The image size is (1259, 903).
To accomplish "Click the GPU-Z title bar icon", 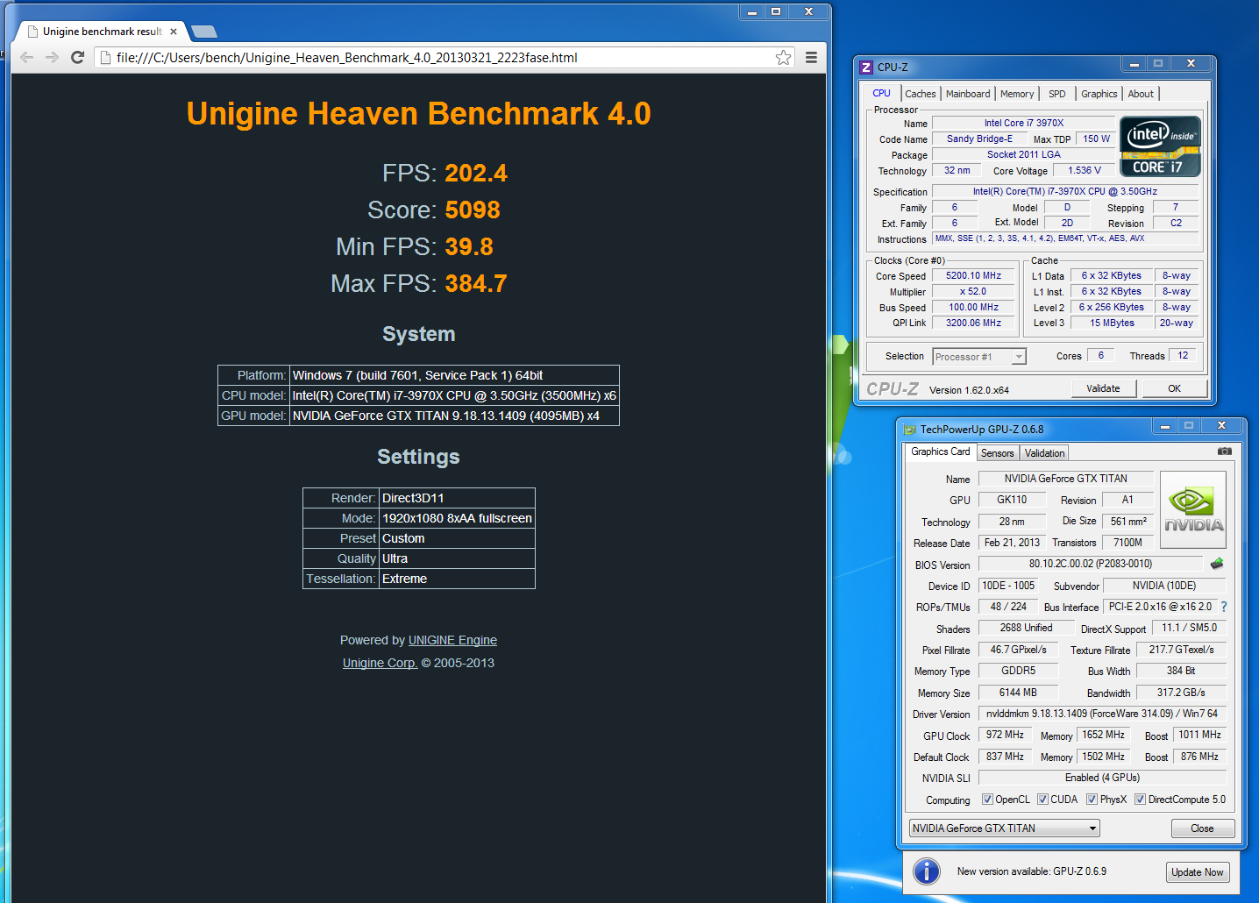I will [910, 430].
